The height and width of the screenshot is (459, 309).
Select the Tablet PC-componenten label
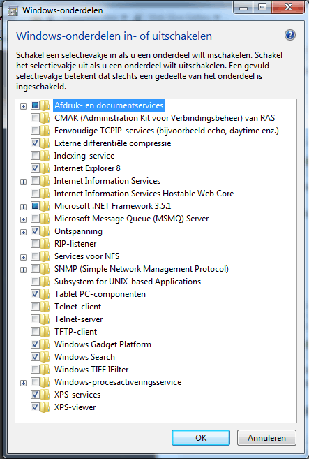pyautogui.click(x=100, y=294)
